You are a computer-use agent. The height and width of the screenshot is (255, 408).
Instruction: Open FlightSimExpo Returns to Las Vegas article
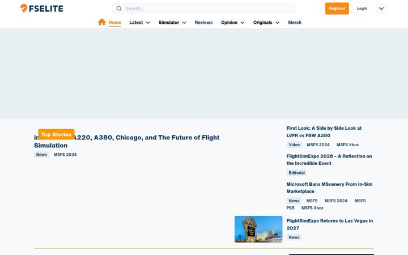point(330,224)
